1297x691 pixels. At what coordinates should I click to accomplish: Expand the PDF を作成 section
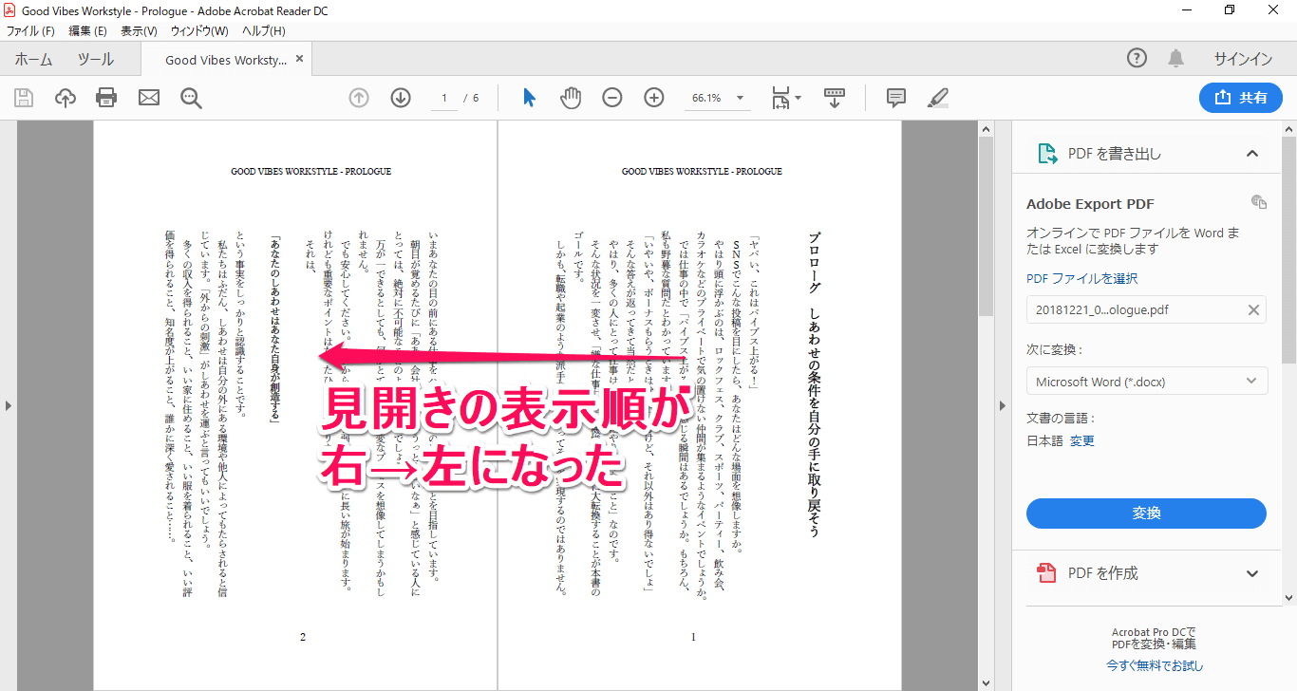click(x=1252, y=573)
